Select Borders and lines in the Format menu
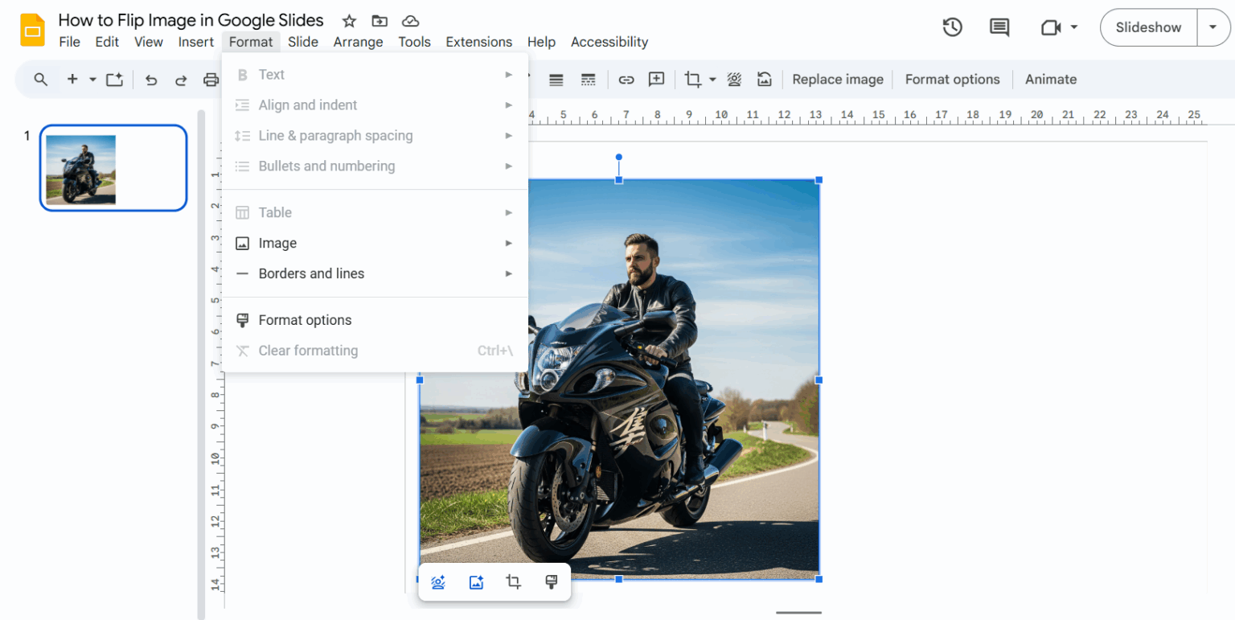The height and width of the screenshot is (620, 1235). click(x=311, y=273)
